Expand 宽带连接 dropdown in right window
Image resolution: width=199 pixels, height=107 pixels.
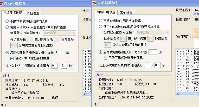pyautogui.click(x=167, y=32)
